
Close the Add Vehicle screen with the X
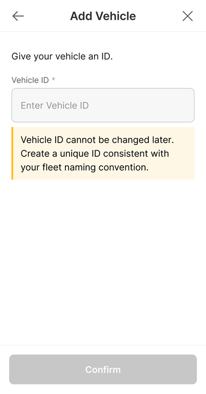click(187, 16)
